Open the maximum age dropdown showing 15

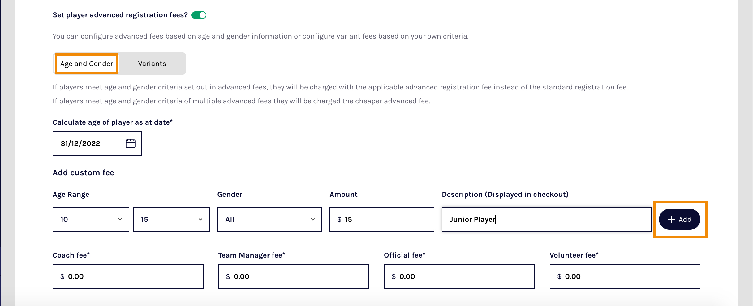[171, 219]
